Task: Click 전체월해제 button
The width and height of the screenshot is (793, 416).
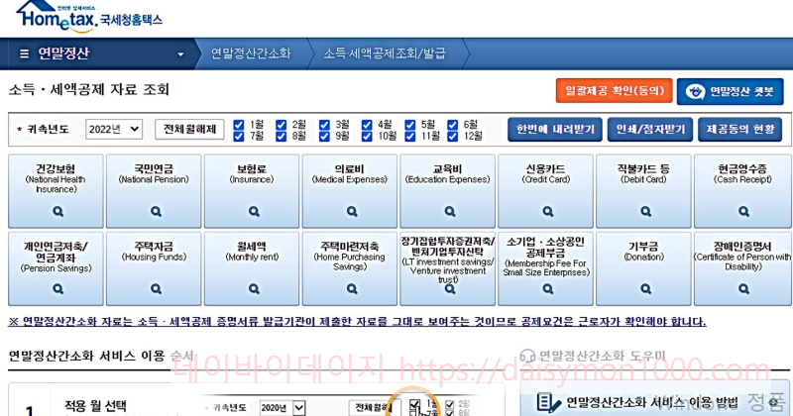Action: point(189,130)
